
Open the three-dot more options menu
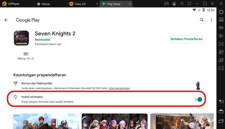click(211, 20)
